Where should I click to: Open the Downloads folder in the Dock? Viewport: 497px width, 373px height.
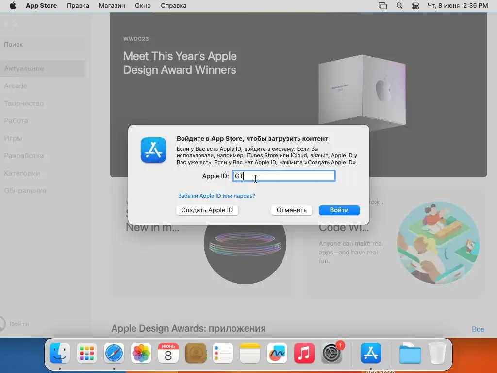[410, 353]
